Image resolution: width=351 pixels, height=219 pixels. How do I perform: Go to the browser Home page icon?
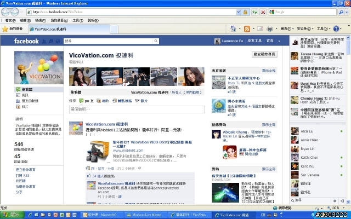pyautogui.click(x=233, y=28)
